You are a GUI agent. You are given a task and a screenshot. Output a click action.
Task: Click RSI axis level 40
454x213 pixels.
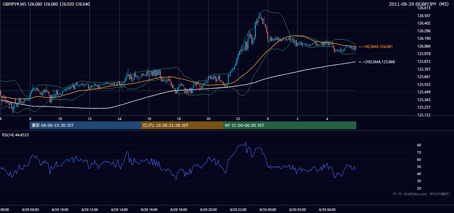click(419, 174)
